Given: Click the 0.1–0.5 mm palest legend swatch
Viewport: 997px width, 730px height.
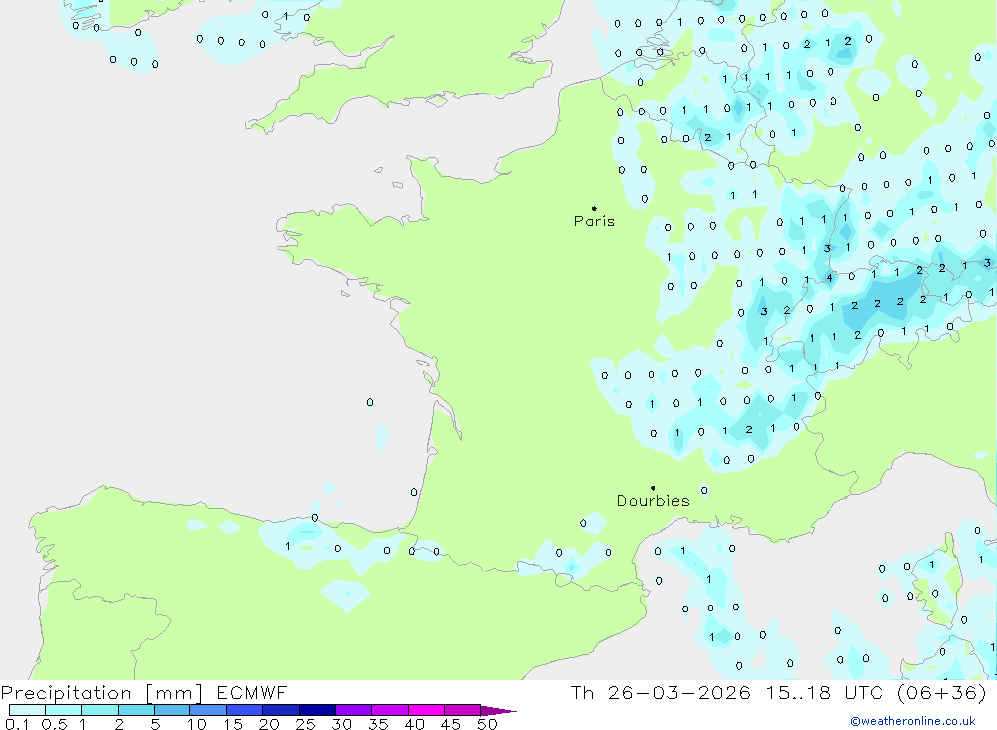Looking at the screenshot, I should click(x=27, y=710).
